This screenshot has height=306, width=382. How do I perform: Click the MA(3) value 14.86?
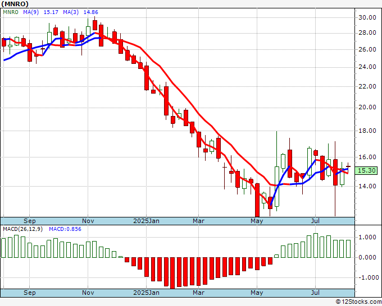coord(91,12)
